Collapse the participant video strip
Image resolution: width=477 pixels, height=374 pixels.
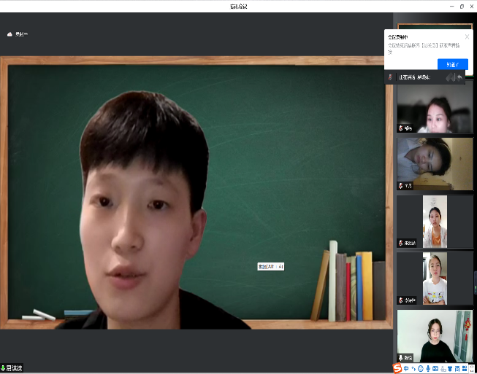[450, 77]
